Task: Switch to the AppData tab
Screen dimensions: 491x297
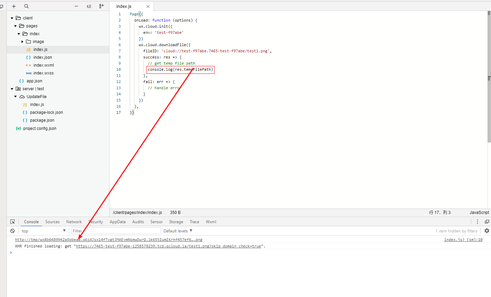Action: (117, 222)
